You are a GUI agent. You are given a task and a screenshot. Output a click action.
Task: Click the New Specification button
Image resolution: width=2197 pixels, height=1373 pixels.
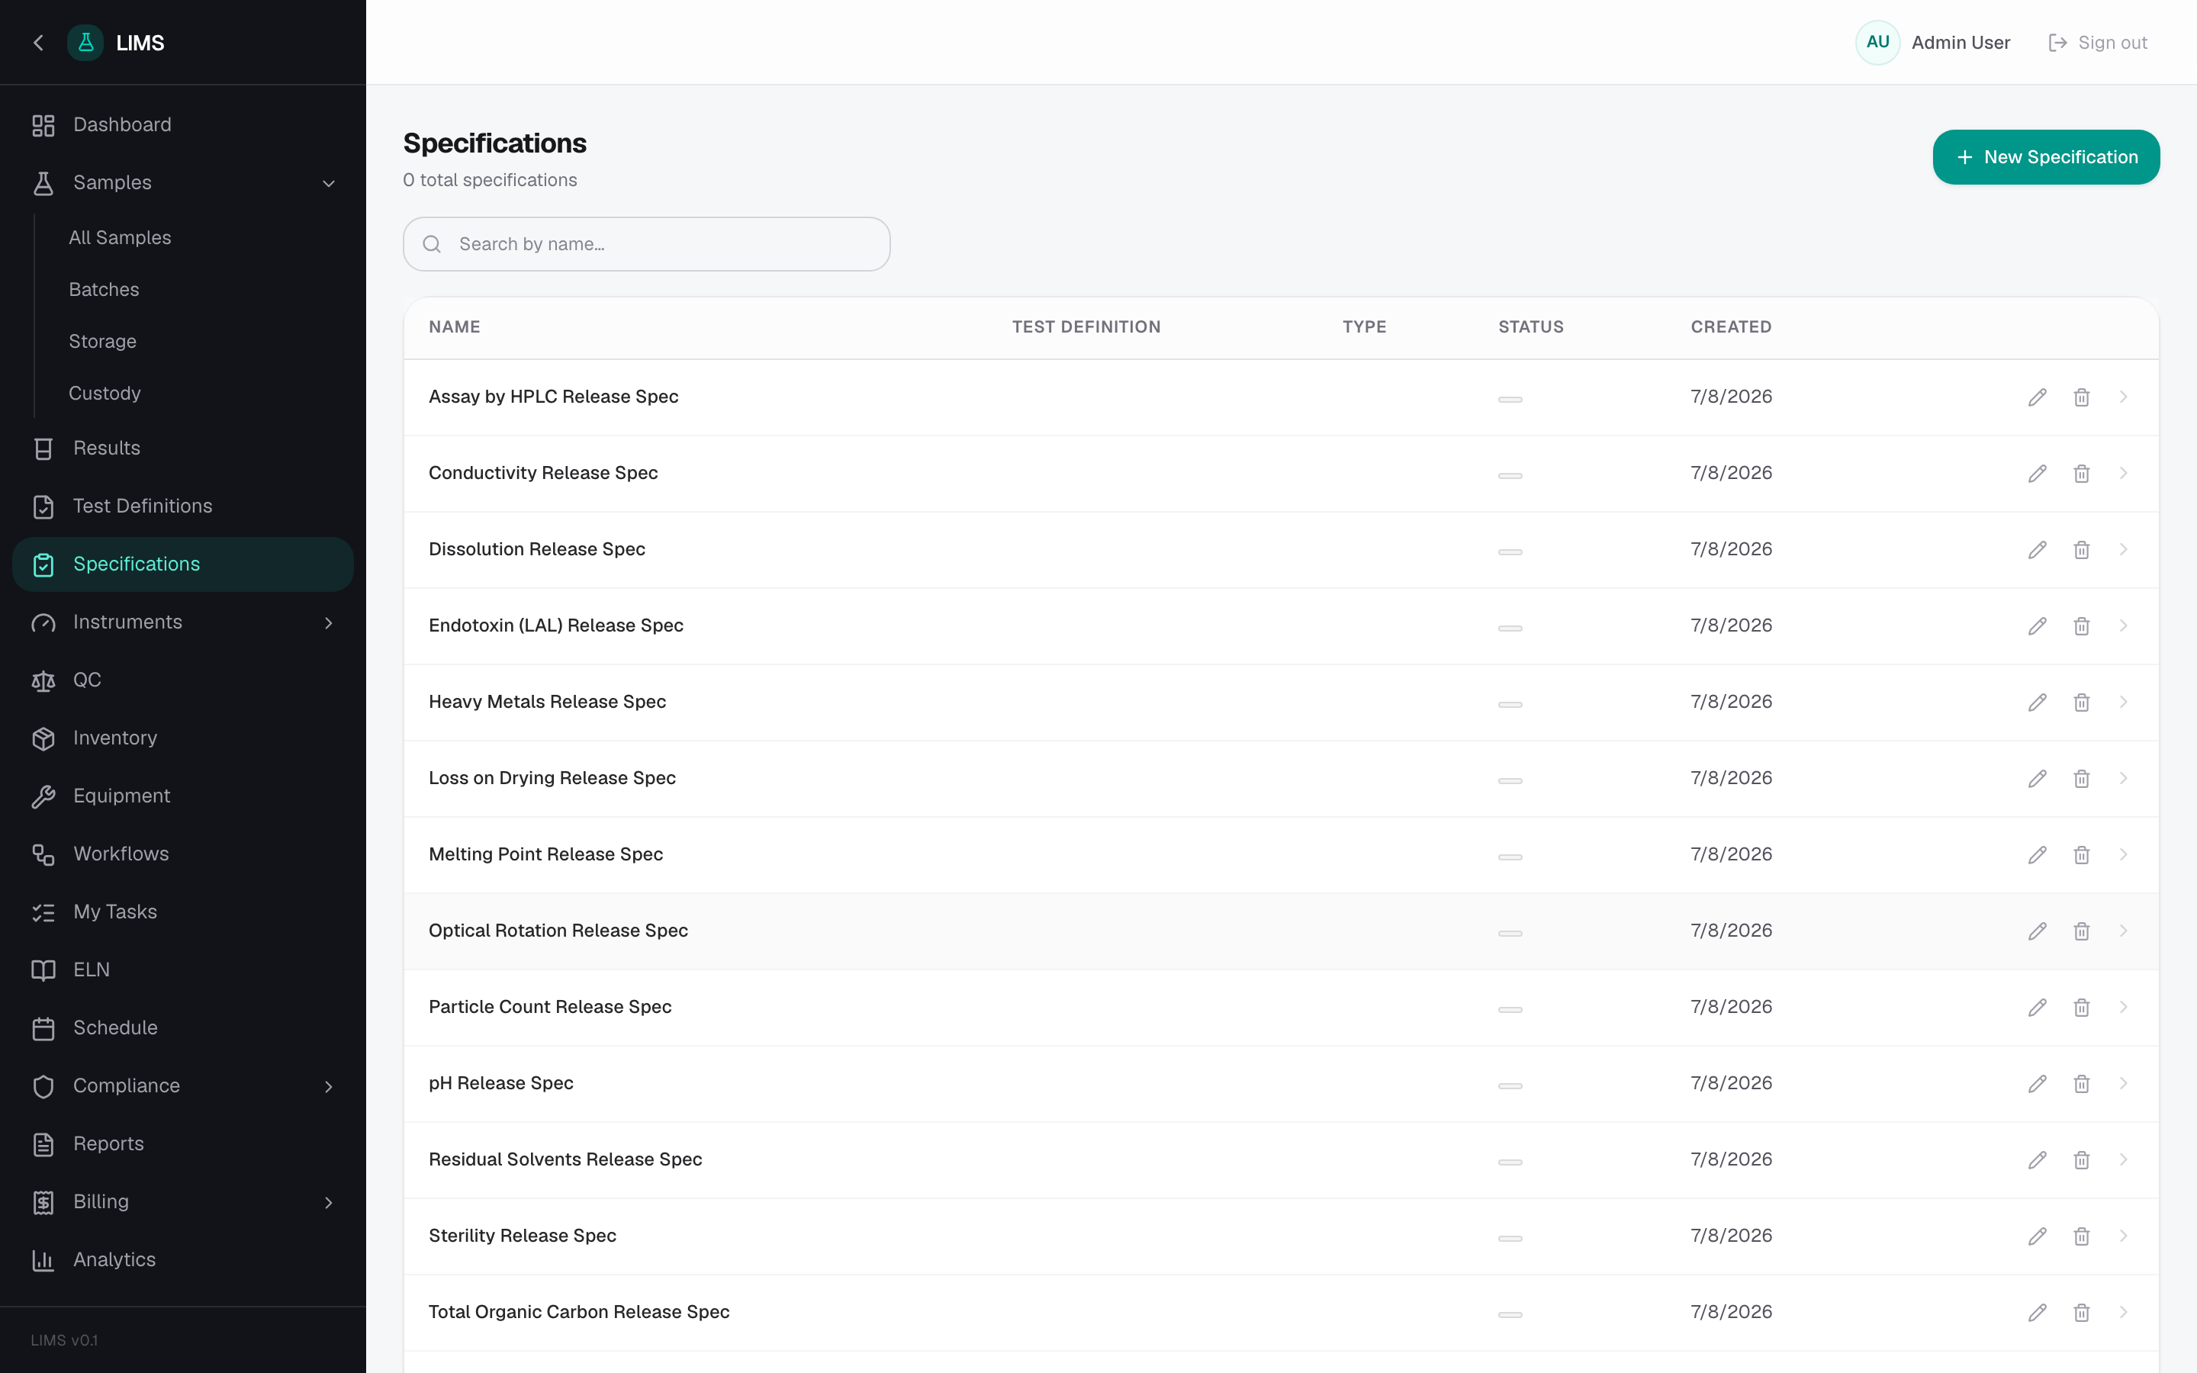tap(2045, 157)
